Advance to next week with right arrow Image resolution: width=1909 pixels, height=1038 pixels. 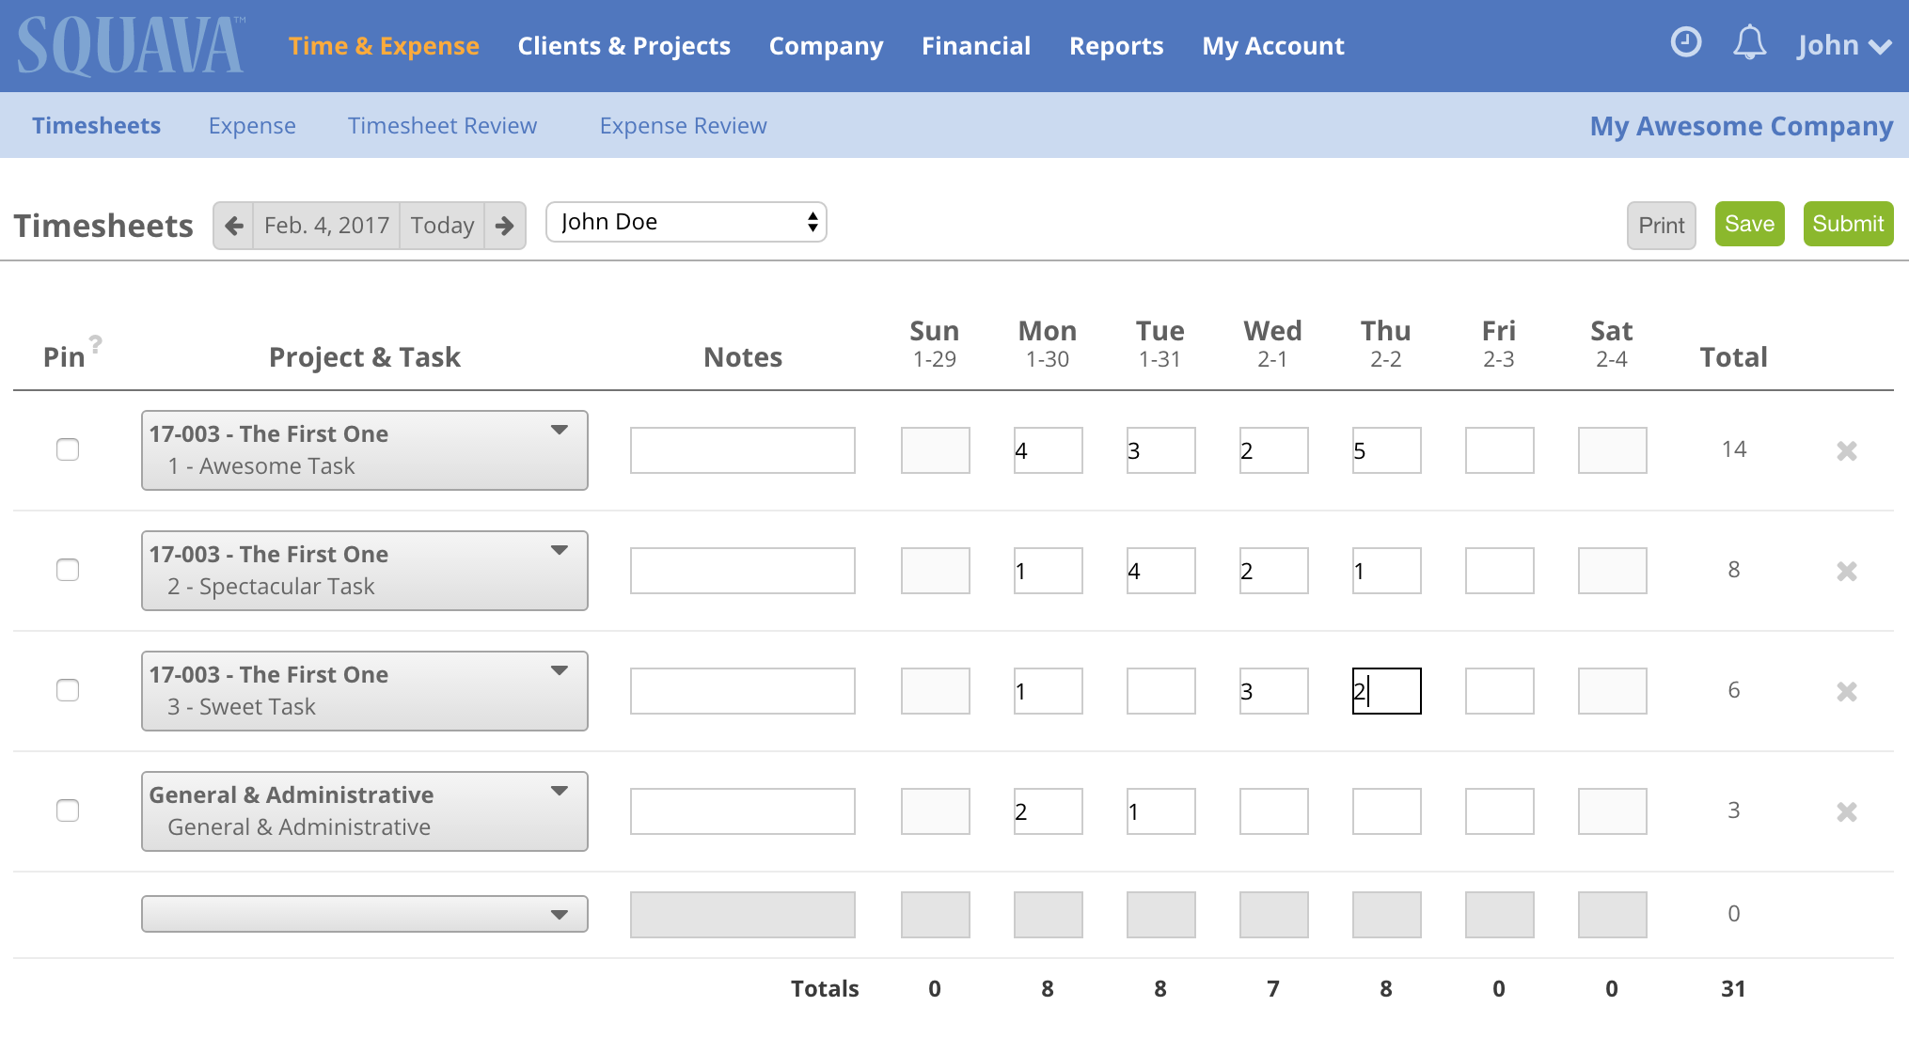coord(505,225)
